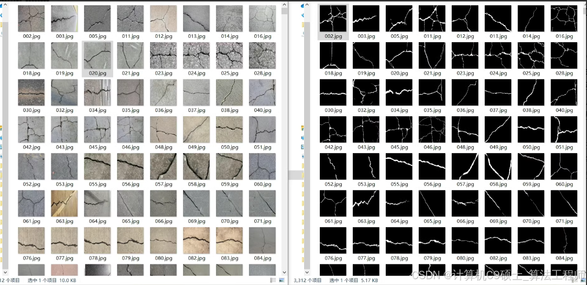
Task: Select asphalt photo 023.jpg
Action: point(163,55)
